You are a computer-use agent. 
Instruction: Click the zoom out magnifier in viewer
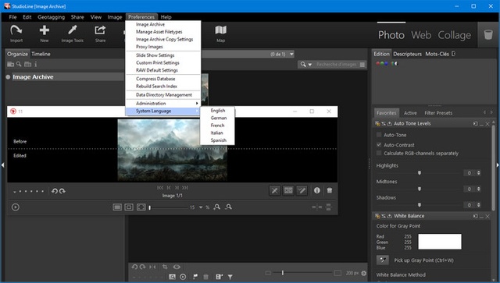[x=228, y=207]
